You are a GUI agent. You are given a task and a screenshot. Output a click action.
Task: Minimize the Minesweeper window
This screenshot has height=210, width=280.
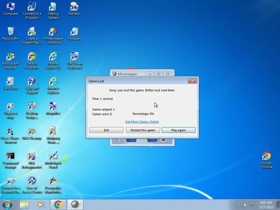point(150,74)
